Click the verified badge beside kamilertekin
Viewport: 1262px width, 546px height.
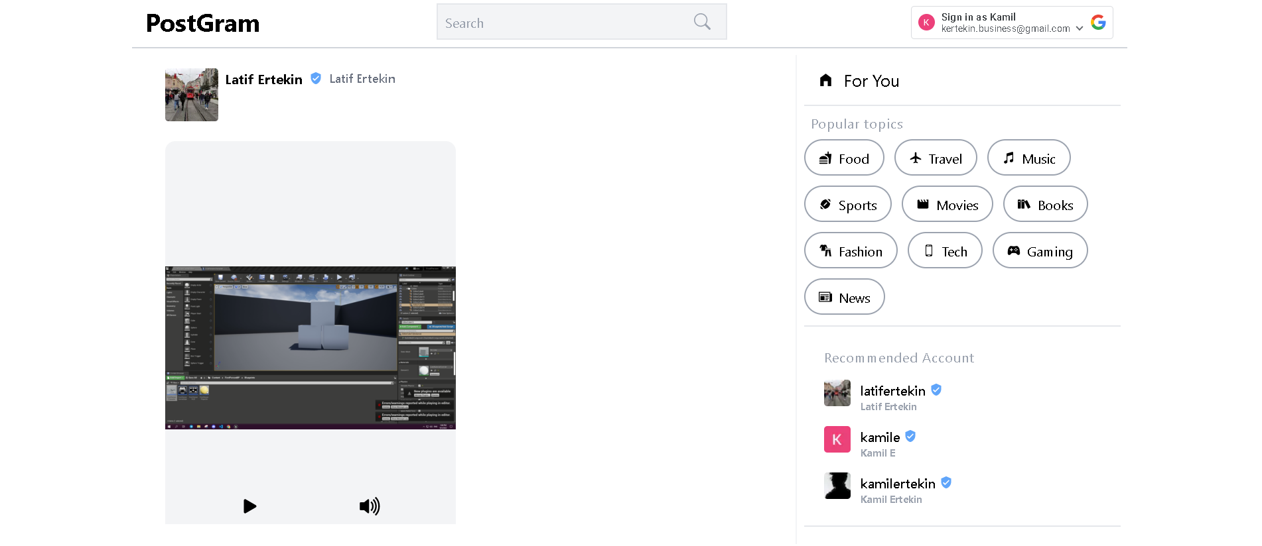click(x=946, y=482)
